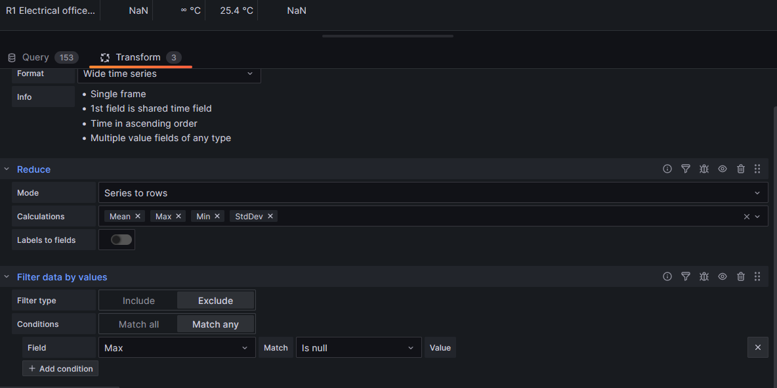Screen dimensions: 777x388
Task: Open the Mode dropdown set to Series to rows
Action: pos(434,192)
